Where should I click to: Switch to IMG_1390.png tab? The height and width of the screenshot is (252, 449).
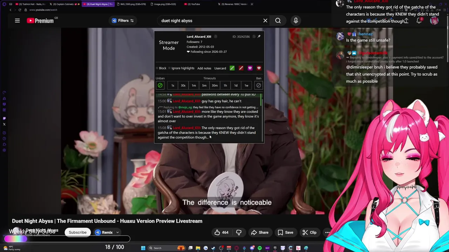[x=132, y=4]
